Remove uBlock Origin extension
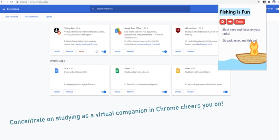The height and width of the screenshot is (140, 279). point(191,52)
